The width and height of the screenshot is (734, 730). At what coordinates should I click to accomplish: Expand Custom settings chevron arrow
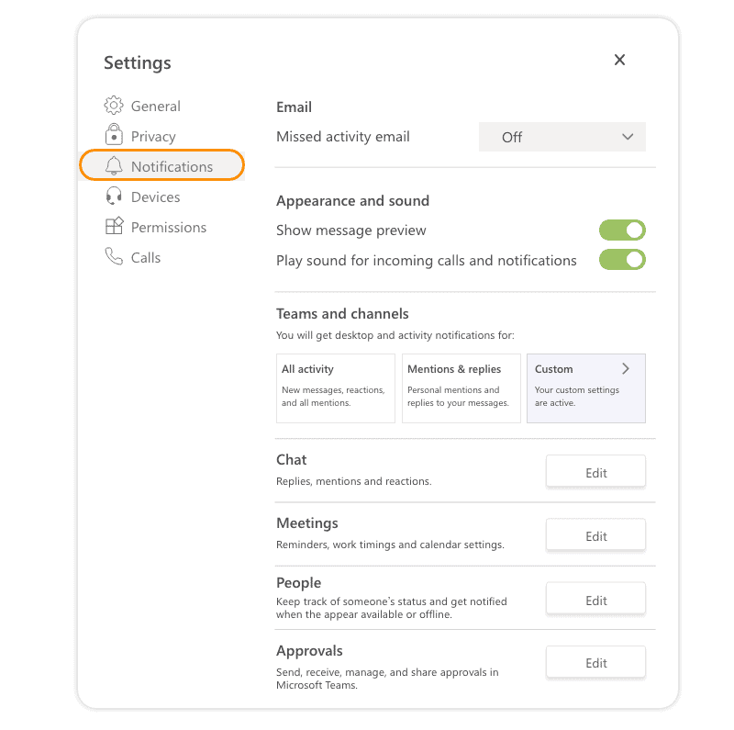pyautogui.click(x=626, y=369)
